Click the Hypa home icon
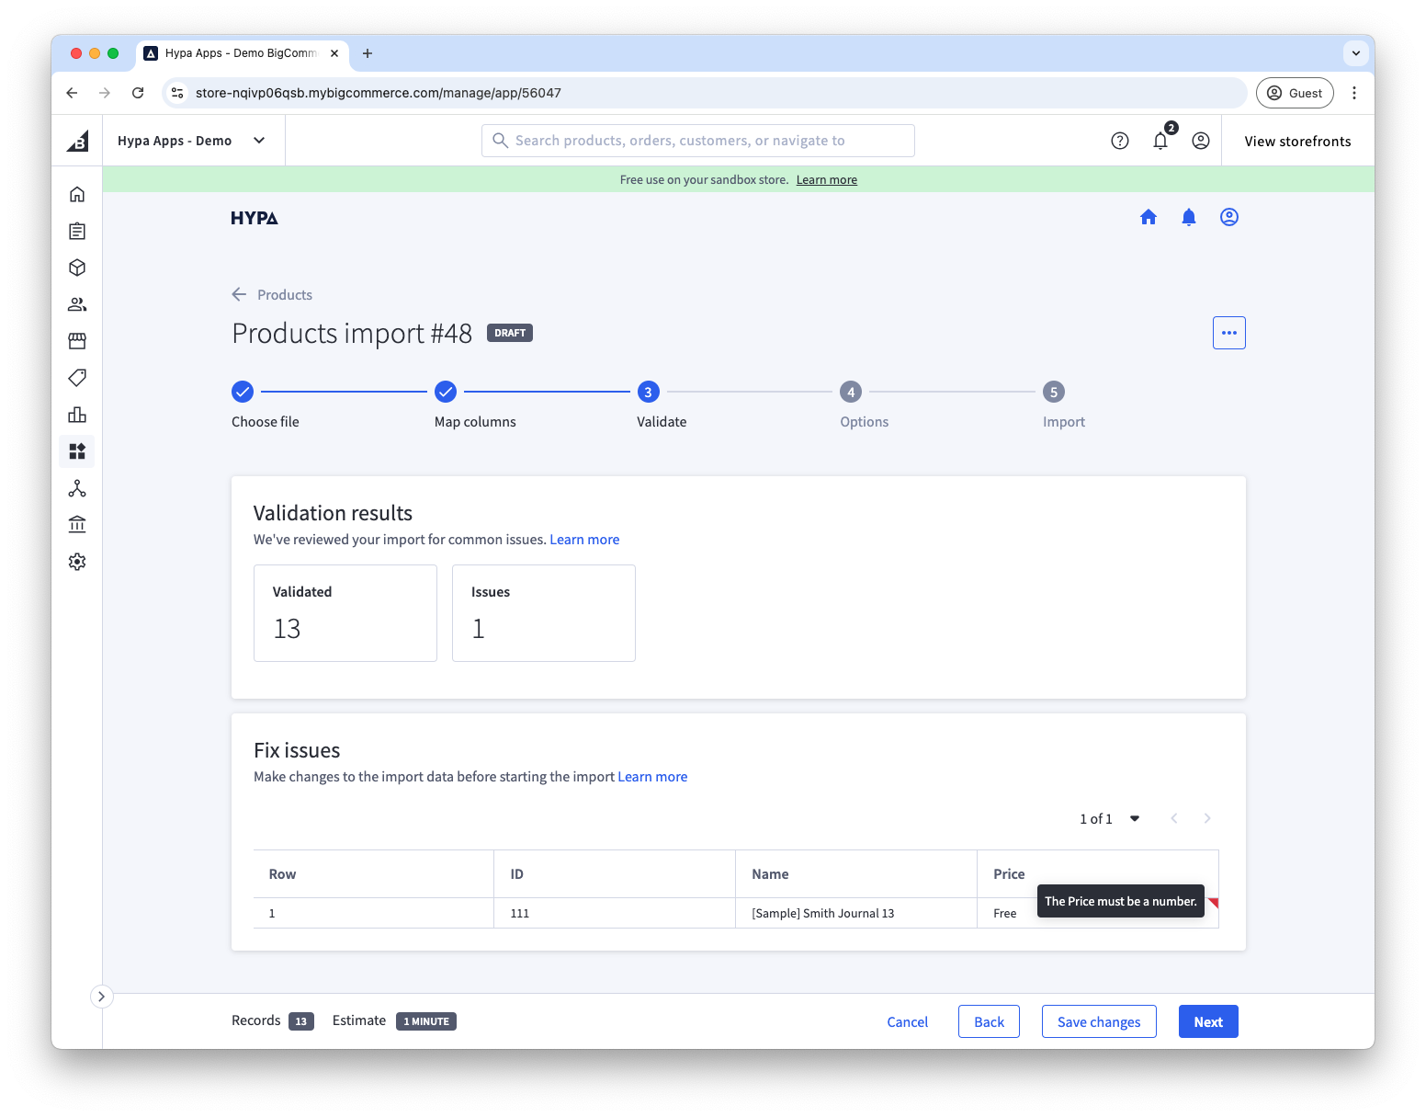Screen dimensions: 1426x1117 pyautogui.click(x=1148, y=217)
